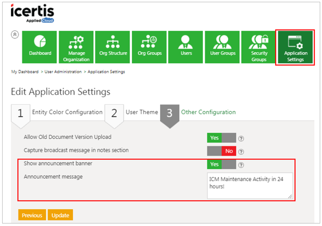Open the User Groups tile
This screenshot has height=226, width=322.
pos(222,47)
